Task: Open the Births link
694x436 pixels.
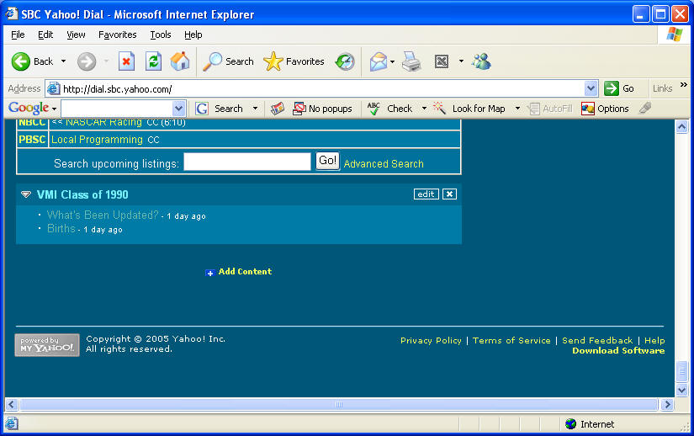Action: point(61,228)
